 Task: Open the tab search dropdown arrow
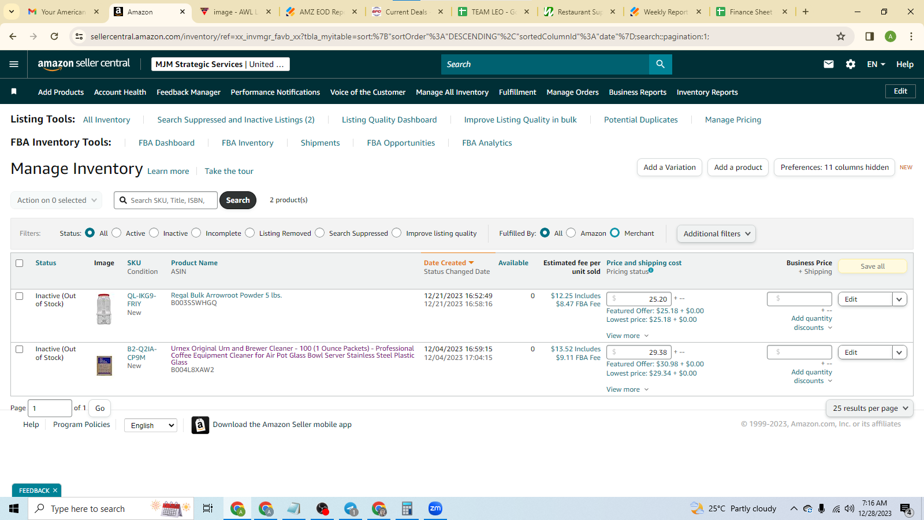(12, 12)
